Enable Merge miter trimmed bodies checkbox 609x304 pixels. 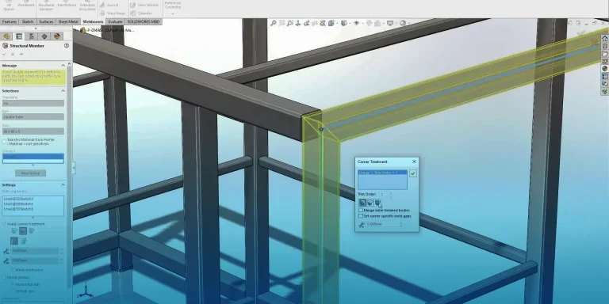click(x=361, y=210)
